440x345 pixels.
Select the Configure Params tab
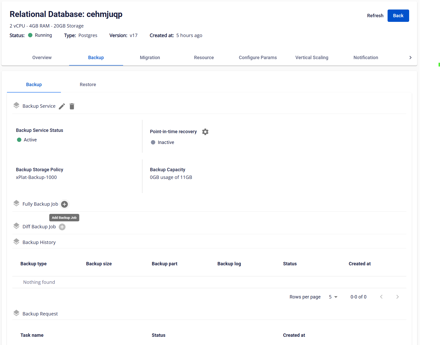258,58
